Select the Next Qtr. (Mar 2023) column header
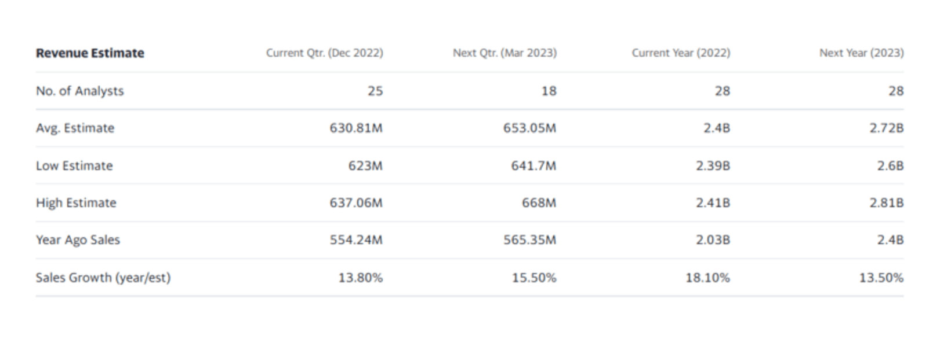Viewport: 951px width, 339px height. click(x=504, y=53)
